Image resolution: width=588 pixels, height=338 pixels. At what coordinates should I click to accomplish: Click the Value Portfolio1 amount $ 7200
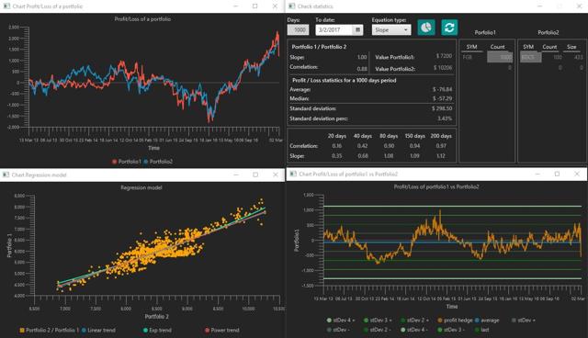(444, 56)
